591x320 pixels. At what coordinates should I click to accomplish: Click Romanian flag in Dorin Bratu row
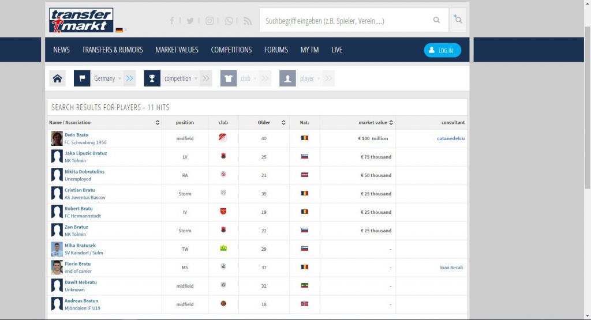tap(305, 138)
